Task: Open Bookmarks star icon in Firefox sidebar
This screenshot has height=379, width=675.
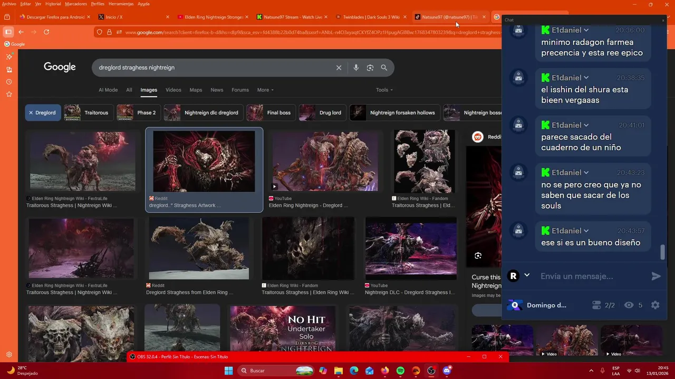Action: pyautogui.click(x=9, y=94)
